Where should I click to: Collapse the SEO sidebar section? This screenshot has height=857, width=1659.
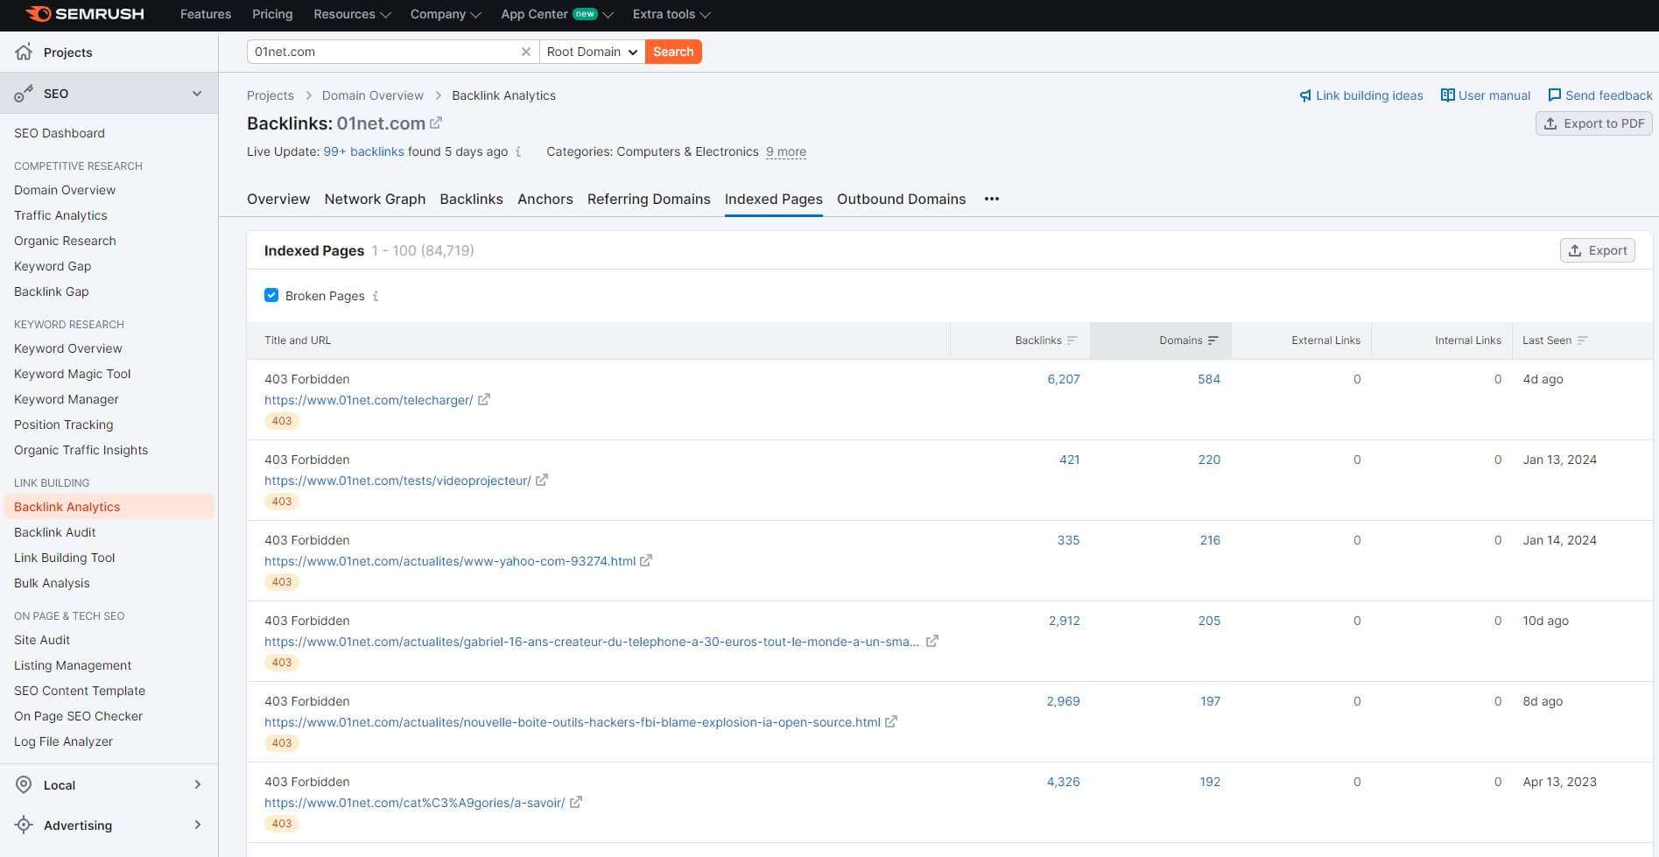pyautogui.click(x=197, y=94)
